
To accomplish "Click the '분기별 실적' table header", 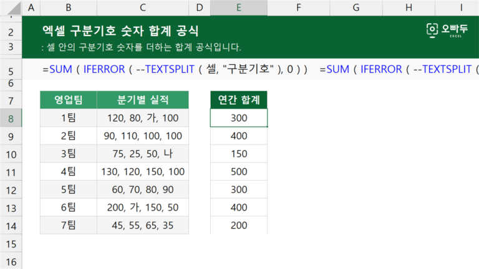I will coord(143,100).
